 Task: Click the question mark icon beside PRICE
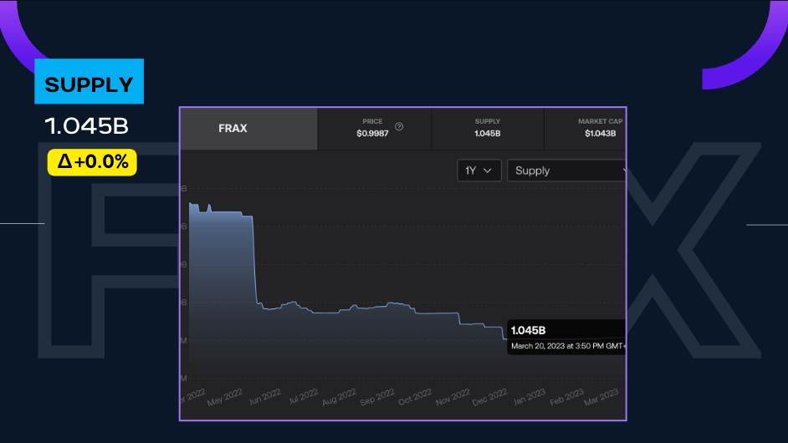(399, 127)
